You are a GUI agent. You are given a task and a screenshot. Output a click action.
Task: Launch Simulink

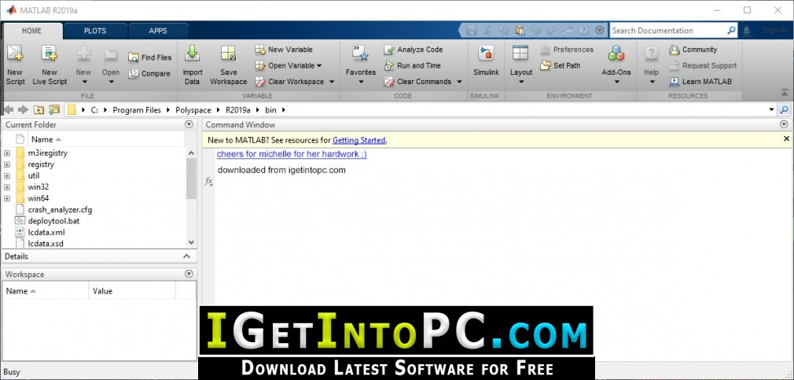(486, 61)
